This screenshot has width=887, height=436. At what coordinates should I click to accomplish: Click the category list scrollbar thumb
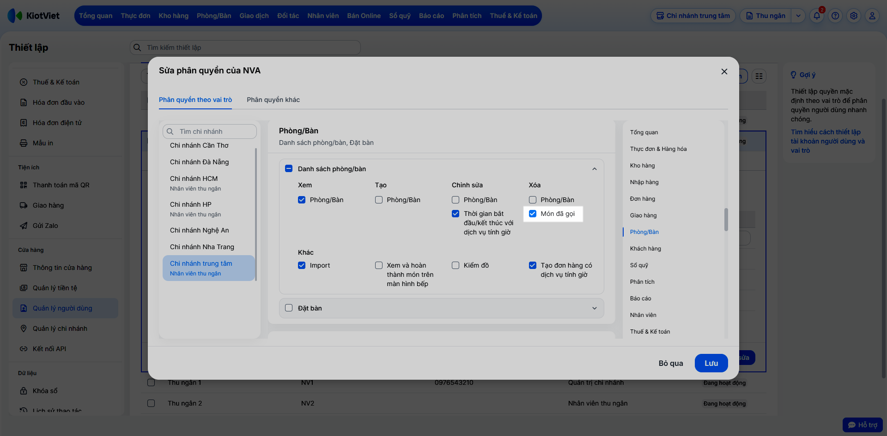pos(726,219)
